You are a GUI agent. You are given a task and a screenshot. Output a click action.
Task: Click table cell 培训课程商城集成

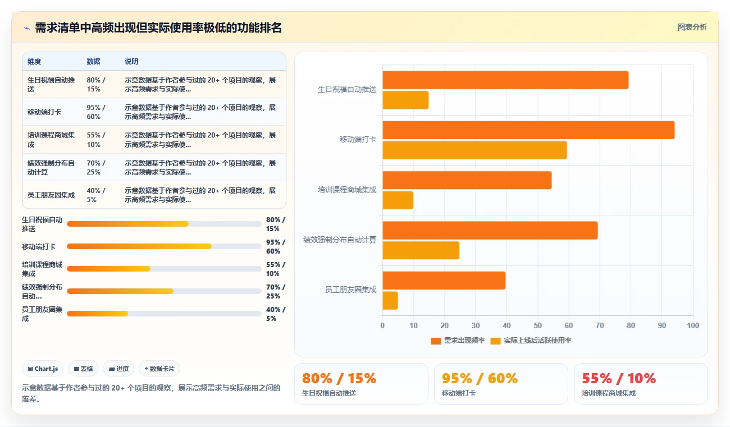[x=51, y=140]
